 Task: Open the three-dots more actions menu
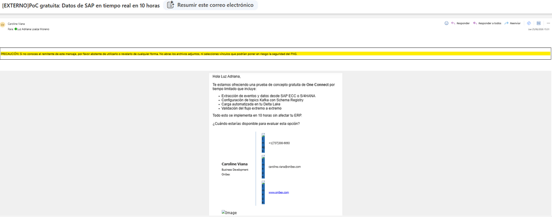pyautogui.click(x=548, y=23)
